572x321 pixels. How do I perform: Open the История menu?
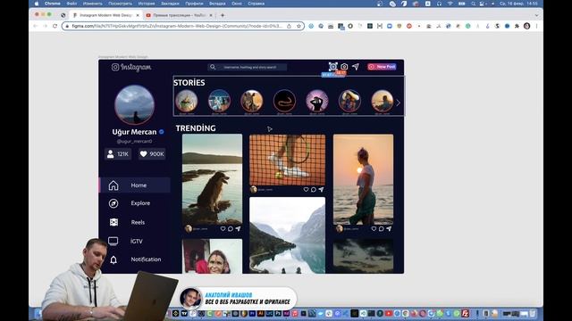147,4
